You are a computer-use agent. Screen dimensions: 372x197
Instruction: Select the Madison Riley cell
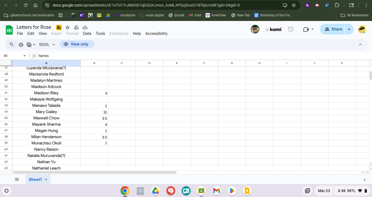(x=46, y=93)
